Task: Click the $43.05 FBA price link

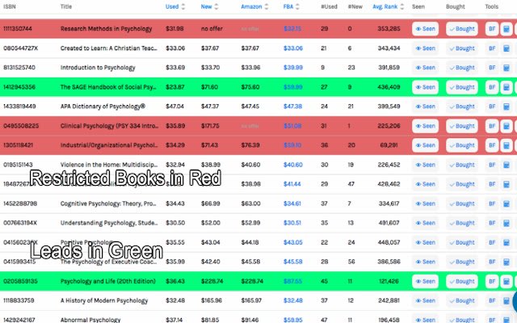Action: coord(292,242)
